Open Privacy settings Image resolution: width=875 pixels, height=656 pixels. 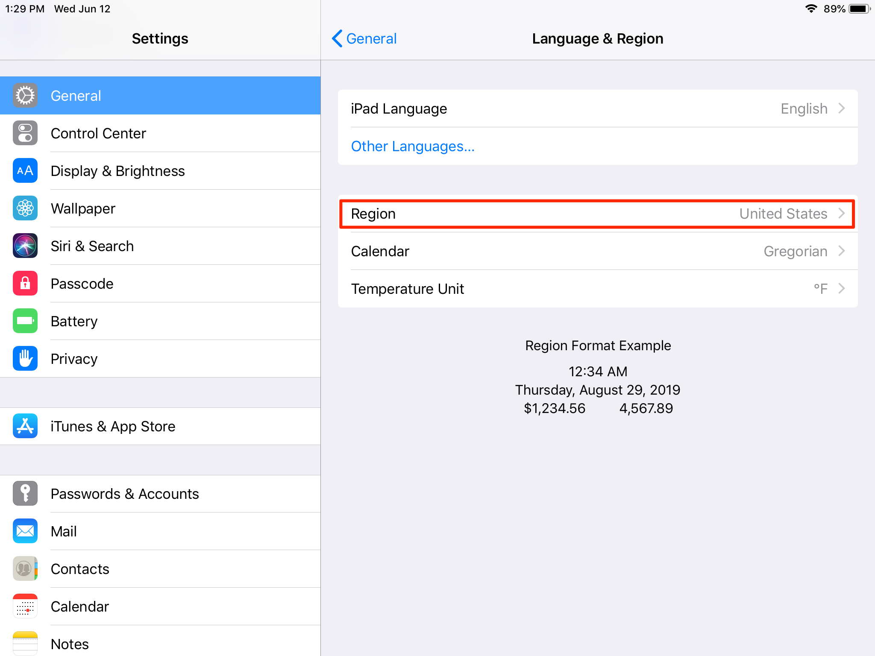[x=160, y=359]
